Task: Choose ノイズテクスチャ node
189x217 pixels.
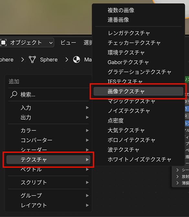Action: 138,111
